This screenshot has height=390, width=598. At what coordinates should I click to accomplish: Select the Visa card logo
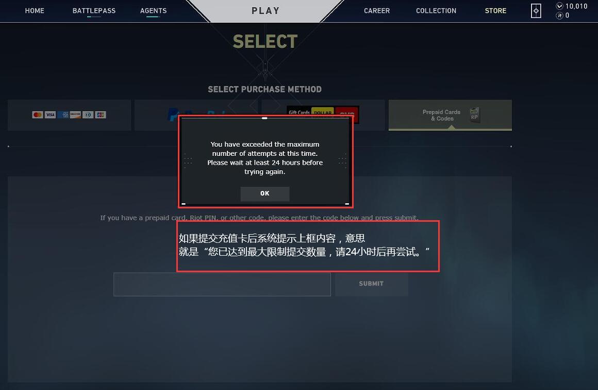pos(51,115)
